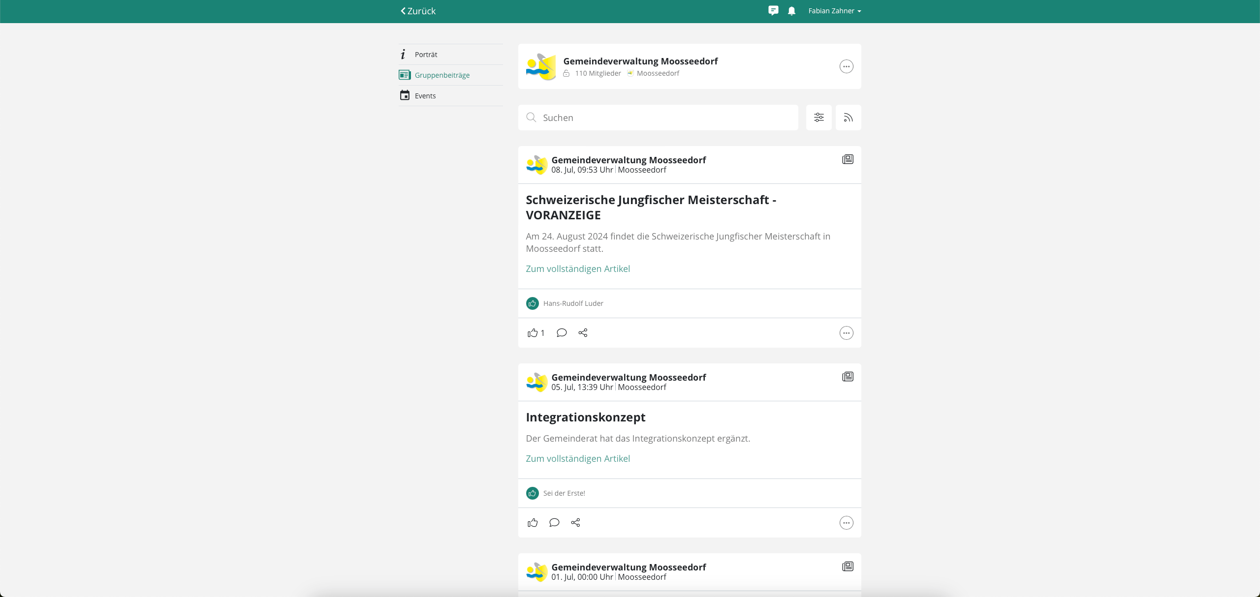
Task: Click author name on the 05. Jul post
Action: point(629,377)
